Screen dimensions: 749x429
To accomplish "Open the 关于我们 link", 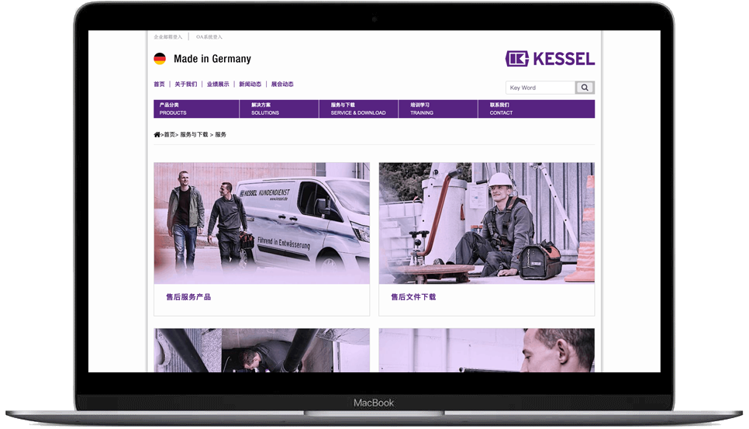I will pos(186,84).
